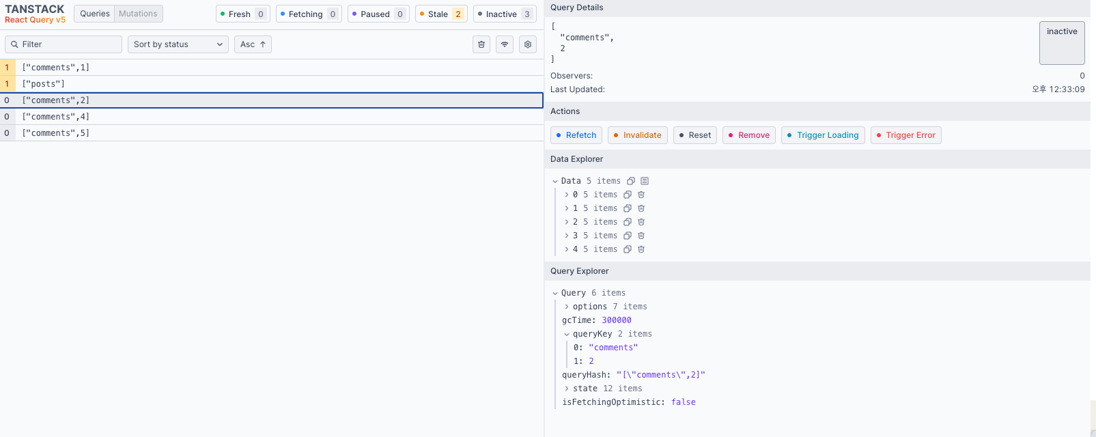Viewport: 1096px width, 437px height.
Task: Collapse the Data tree node
Action: [555, 181]
